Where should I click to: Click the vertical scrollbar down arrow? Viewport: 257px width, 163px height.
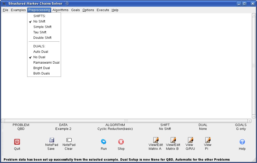[254, 117]
